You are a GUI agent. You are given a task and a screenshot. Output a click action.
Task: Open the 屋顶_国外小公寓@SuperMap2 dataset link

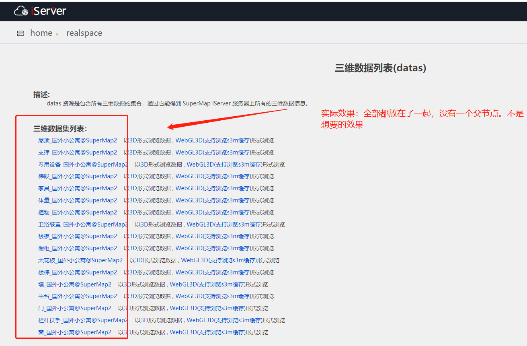click(x=78, y=140)
